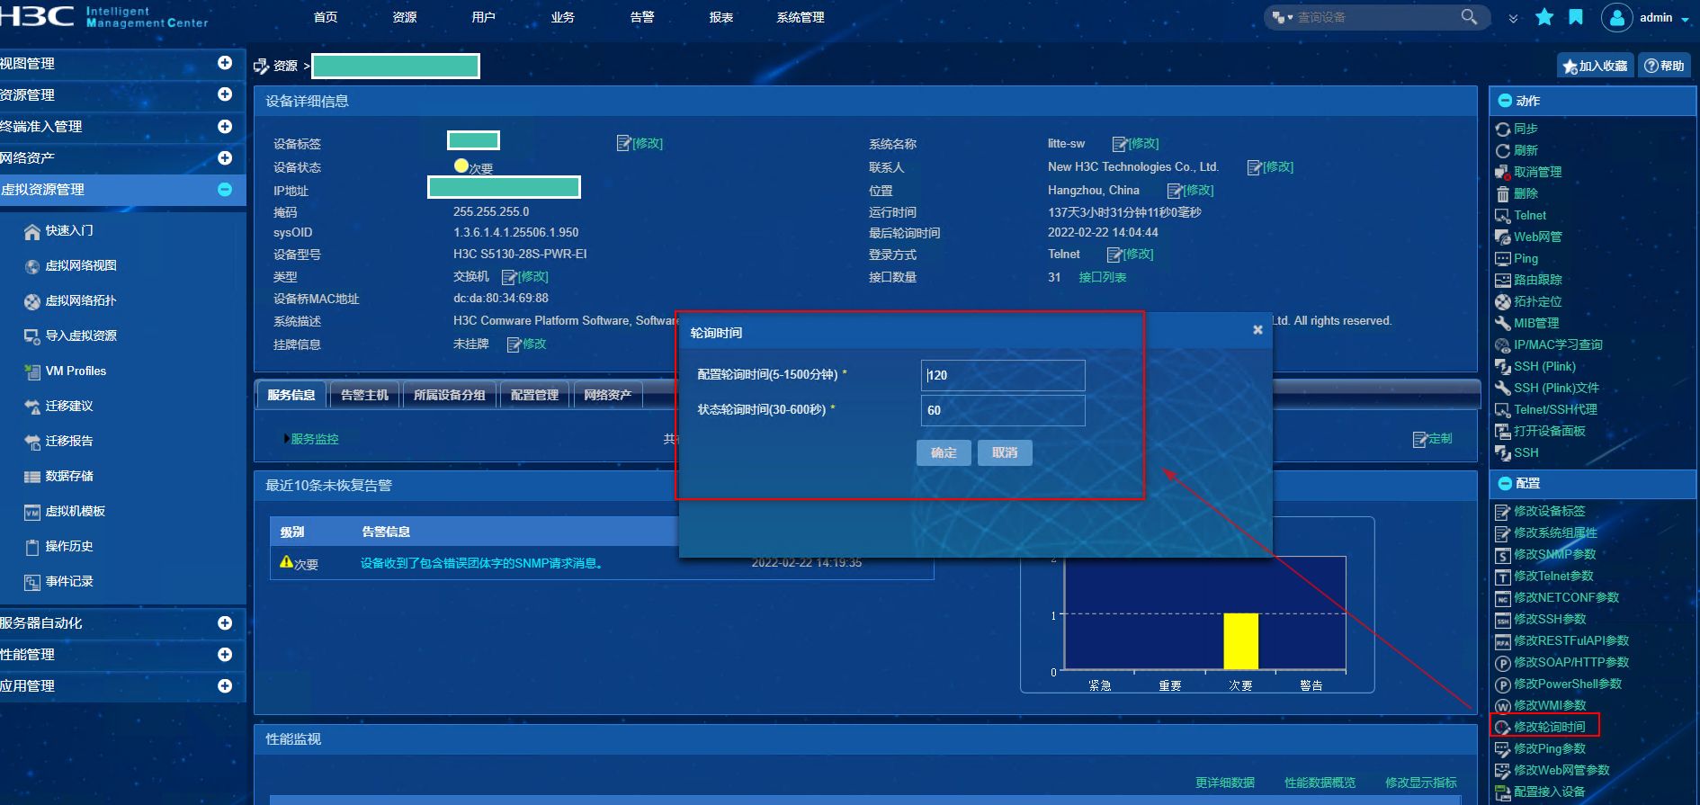Image resolution: width=1700 pixels, height=805 pixels.
Task: Click the admin user avatar icon
Action: tap(1616, 17)
